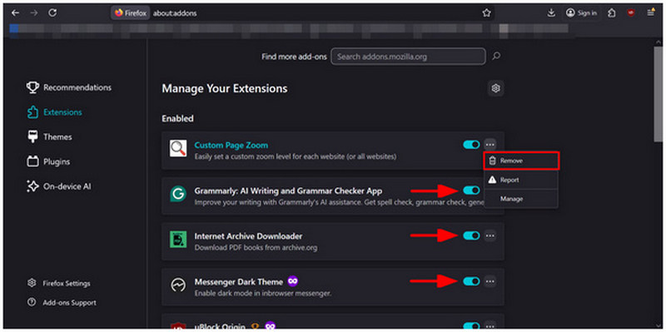Open the Firefox application menu
Image resolution: width=666 pixels, height=332 pixels.
[x=650, y=13]
